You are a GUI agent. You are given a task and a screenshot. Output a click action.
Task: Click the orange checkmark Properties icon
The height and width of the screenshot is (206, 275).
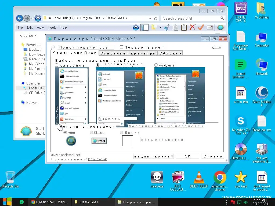point(201,27)
